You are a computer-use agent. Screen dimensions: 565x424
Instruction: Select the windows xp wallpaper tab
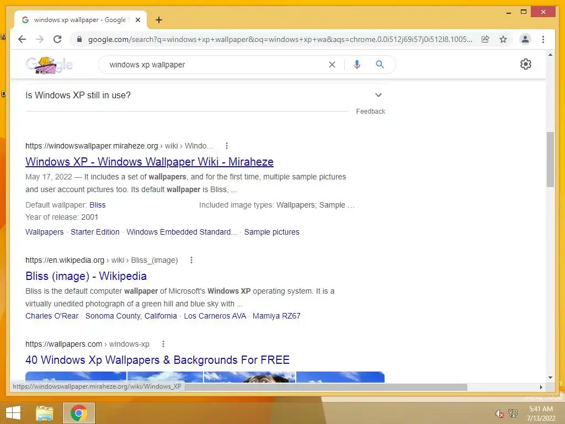coord(81,20)
